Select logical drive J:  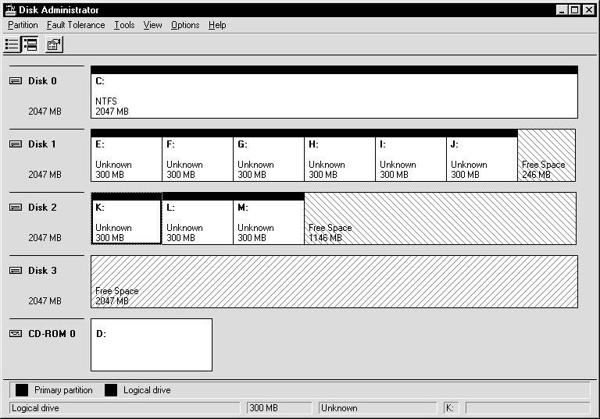pyautogui.click(x=482, y=155)
